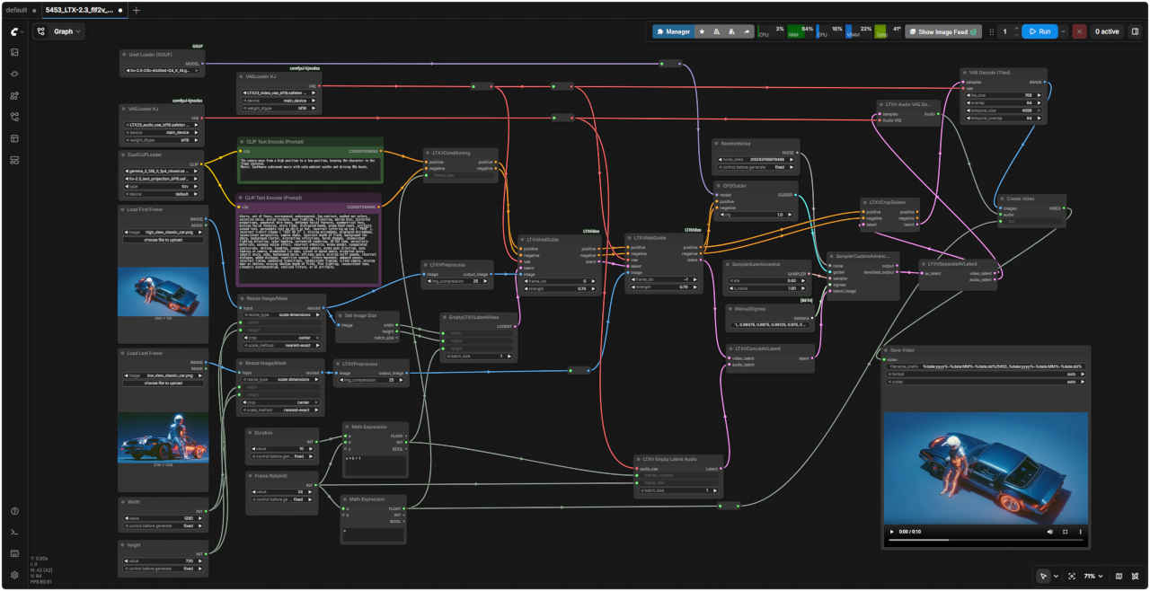This screenshot has width=1150, height=591.
Task: Click the Show Image Feed button
Action: pos(943,31)
